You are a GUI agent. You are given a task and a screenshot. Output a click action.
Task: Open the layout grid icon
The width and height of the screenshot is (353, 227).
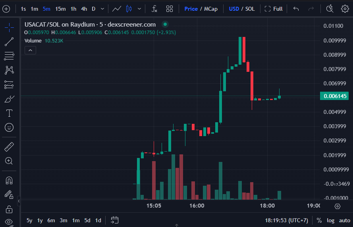click(x=169, y=9)
